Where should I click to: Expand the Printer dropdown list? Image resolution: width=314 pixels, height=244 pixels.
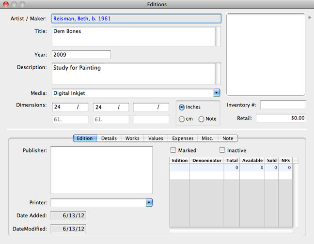pyautogui.click(x=149, y=203)
